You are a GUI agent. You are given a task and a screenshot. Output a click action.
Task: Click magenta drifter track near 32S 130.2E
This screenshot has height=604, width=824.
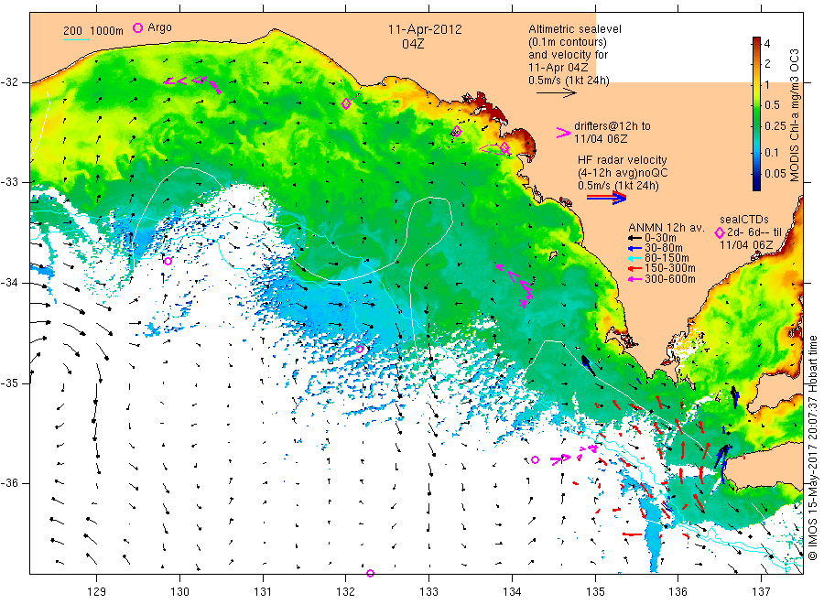(192, 83)
